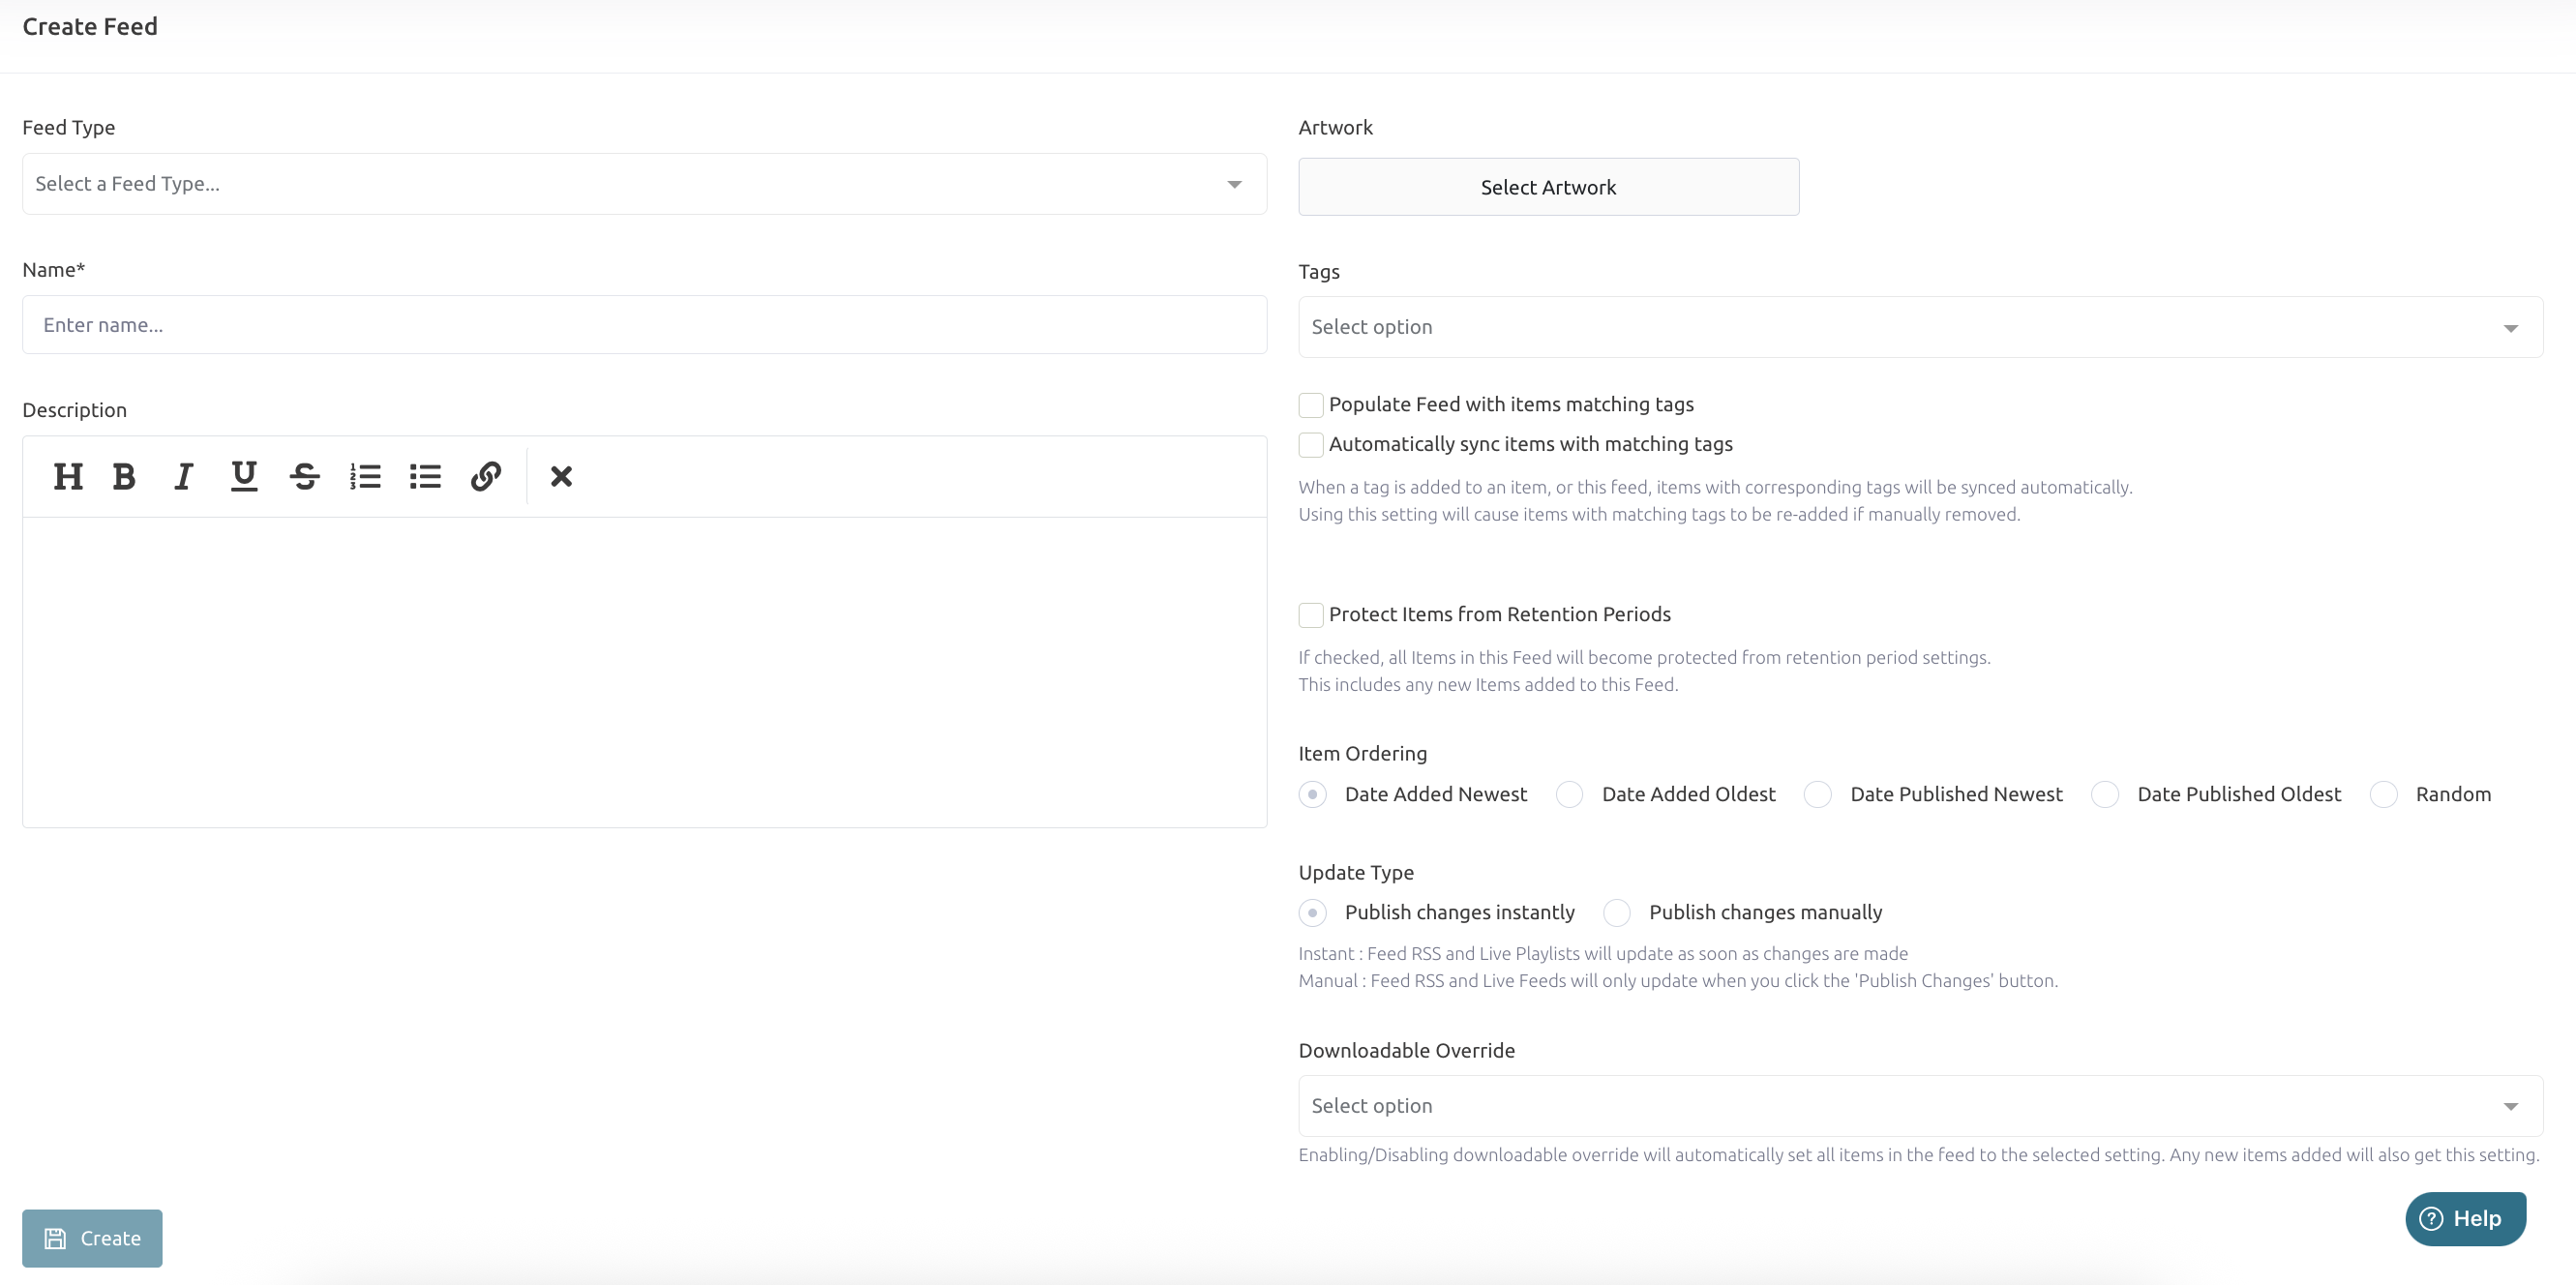Viewport: 2576px width, 1285px height.
Task: Insert bulleted list in description
Action: point(425,477)
